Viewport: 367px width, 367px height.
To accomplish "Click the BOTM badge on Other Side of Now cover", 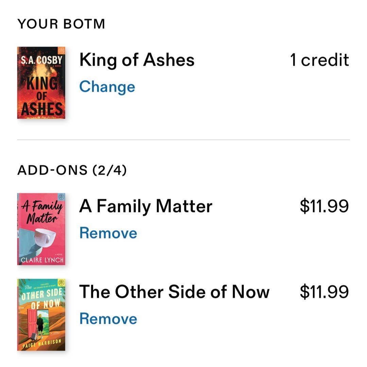I will coord(61,283).
